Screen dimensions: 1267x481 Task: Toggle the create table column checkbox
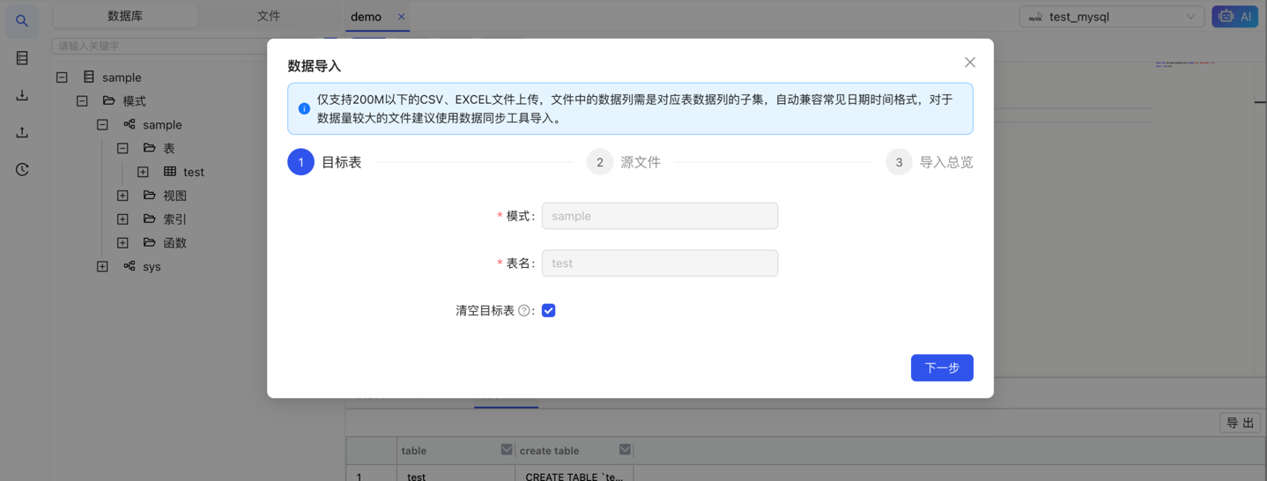[x=625, y=450]
